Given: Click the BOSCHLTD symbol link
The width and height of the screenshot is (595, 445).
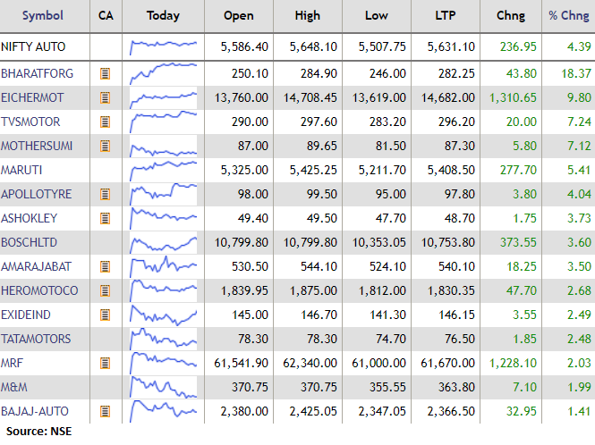Looking at the screenshot, I should [x=30, y=242].
